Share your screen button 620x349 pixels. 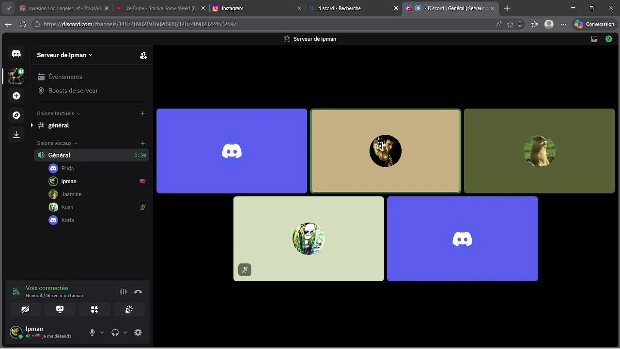(60, 309)
